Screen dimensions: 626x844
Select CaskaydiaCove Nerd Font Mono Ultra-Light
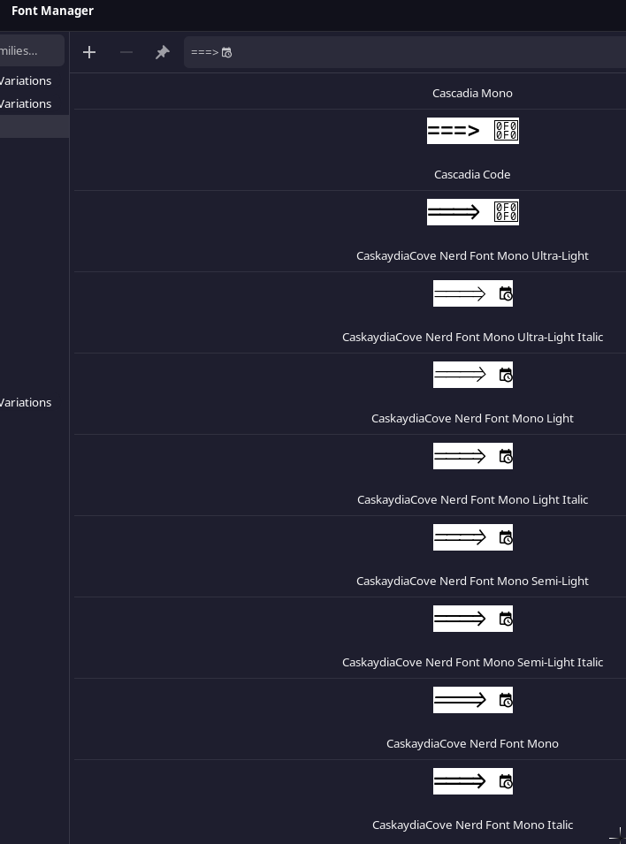(472, 255)
